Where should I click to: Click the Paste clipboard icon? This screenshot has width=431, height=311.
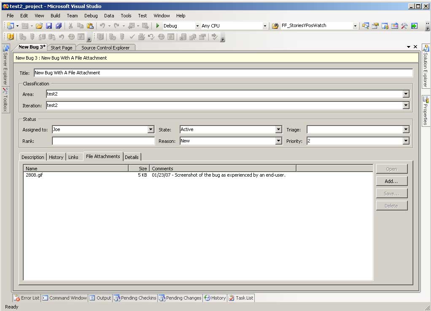click(90, 26)
